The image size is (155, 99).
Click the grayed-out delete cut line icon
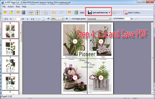(45, 13)
